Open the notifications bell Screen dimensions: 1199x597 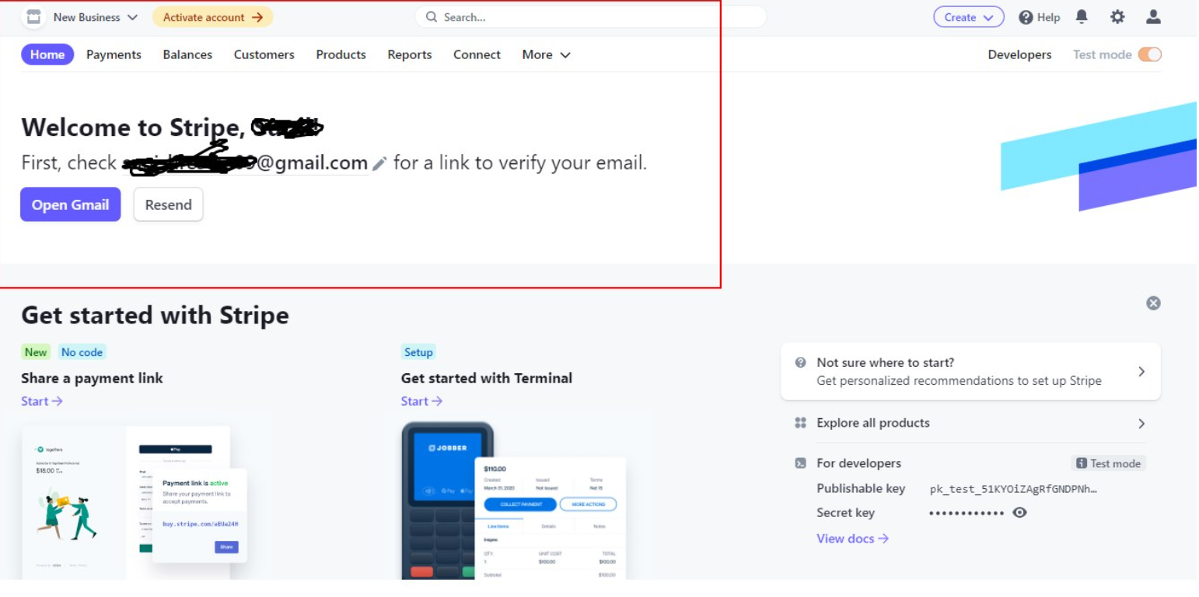tap(1081, 16)
